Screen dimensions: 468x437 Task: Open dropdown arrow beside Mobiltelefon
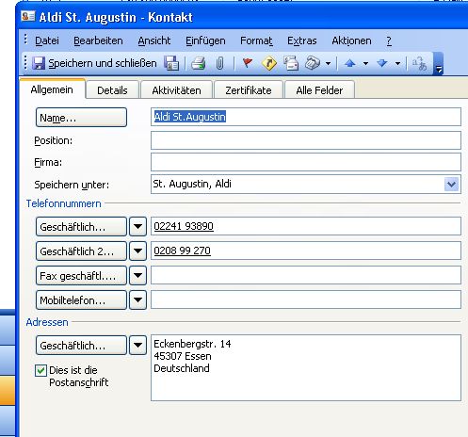click(x=137, y=299)
